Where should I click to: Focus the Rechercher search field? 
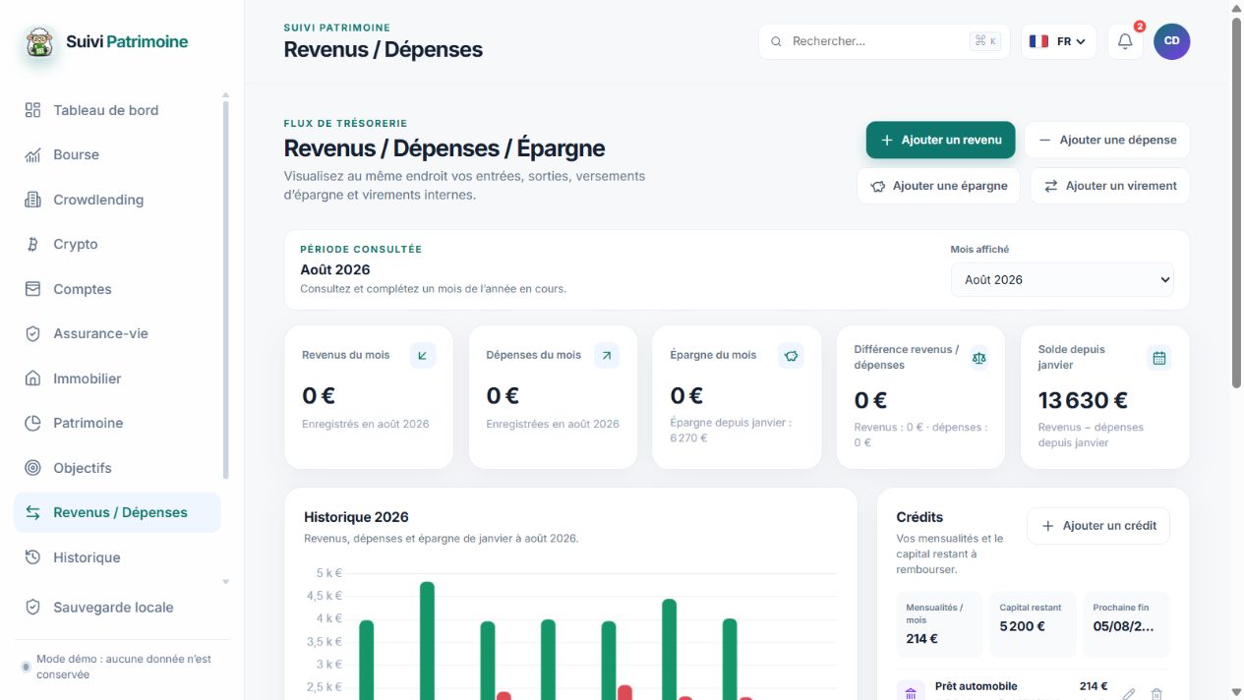pyautogui.click(x=883, y=41)
